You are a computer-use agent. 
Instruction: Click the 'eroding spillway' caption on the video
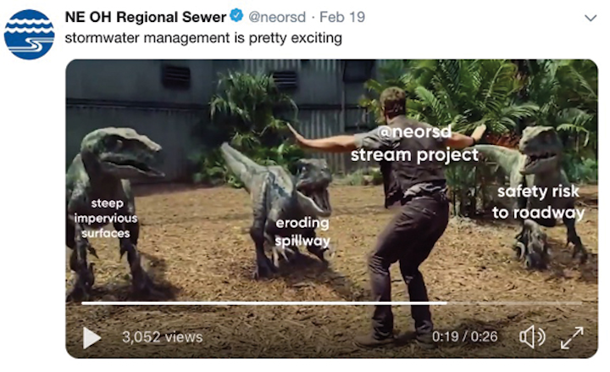[x=302, y=232]
